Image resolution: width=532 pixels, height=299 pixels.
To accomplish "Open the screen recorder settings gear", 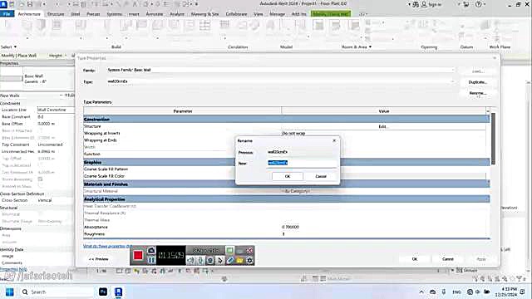I will coord(249,260).
